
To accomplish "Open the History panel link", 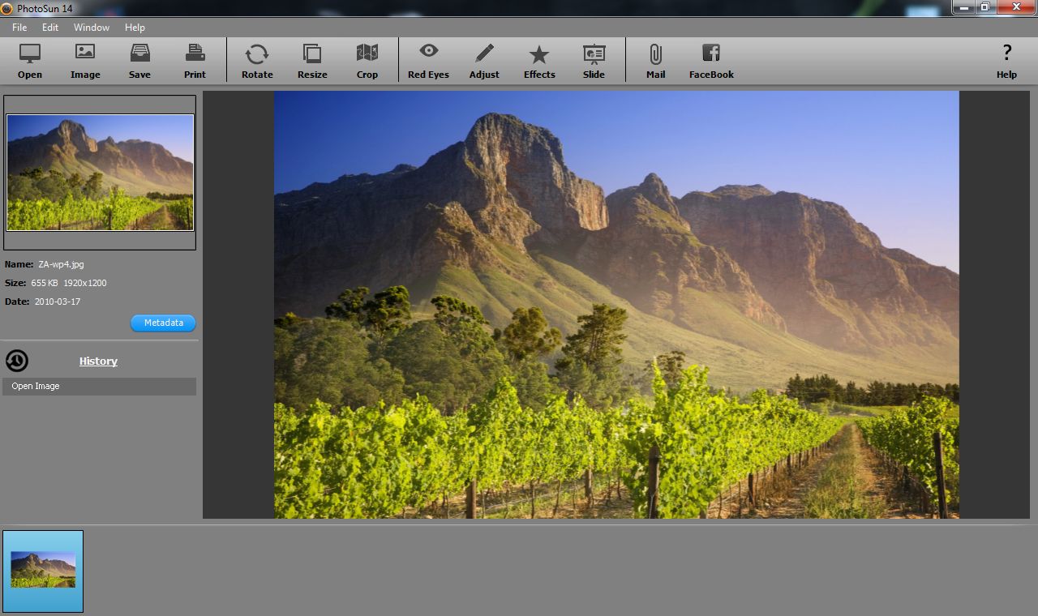I will tap(97, 361).
